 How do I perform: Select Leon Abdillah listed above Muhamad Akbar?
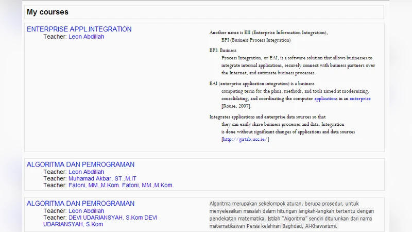click(86, 172)
